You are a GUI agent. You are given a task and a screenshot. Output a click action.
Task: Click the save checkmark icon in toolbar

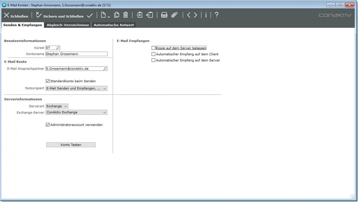point(90,16)
